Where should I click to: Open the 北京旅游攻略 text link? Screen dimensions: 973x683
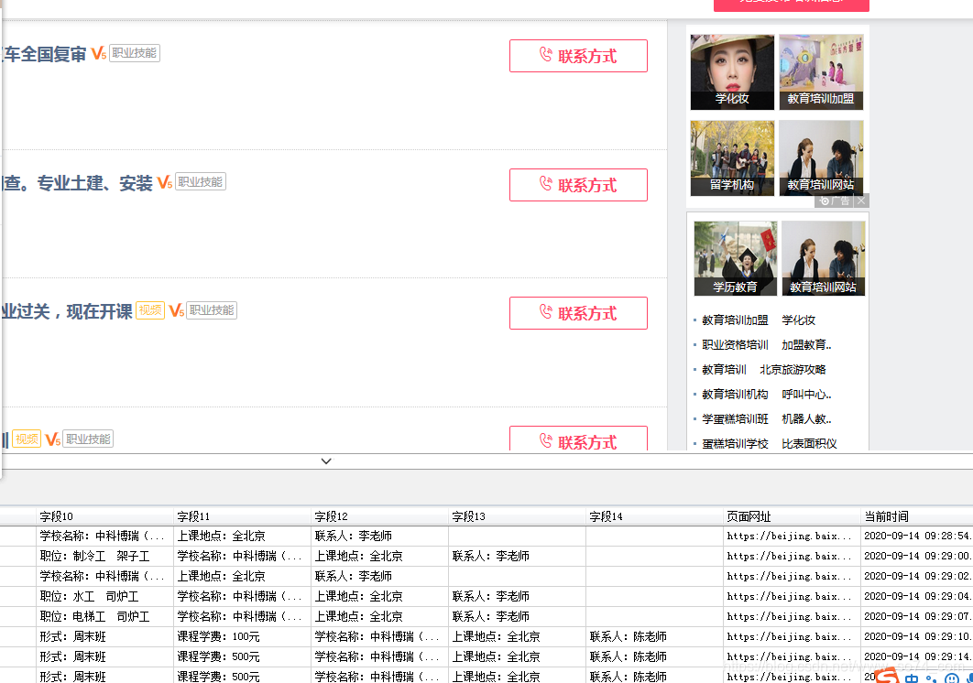pyautogui.click(x=793, y=370)
